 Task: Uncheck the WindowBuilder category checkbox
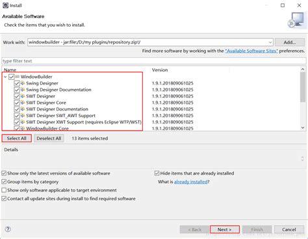pyautogui.click(x=11, y=77)
